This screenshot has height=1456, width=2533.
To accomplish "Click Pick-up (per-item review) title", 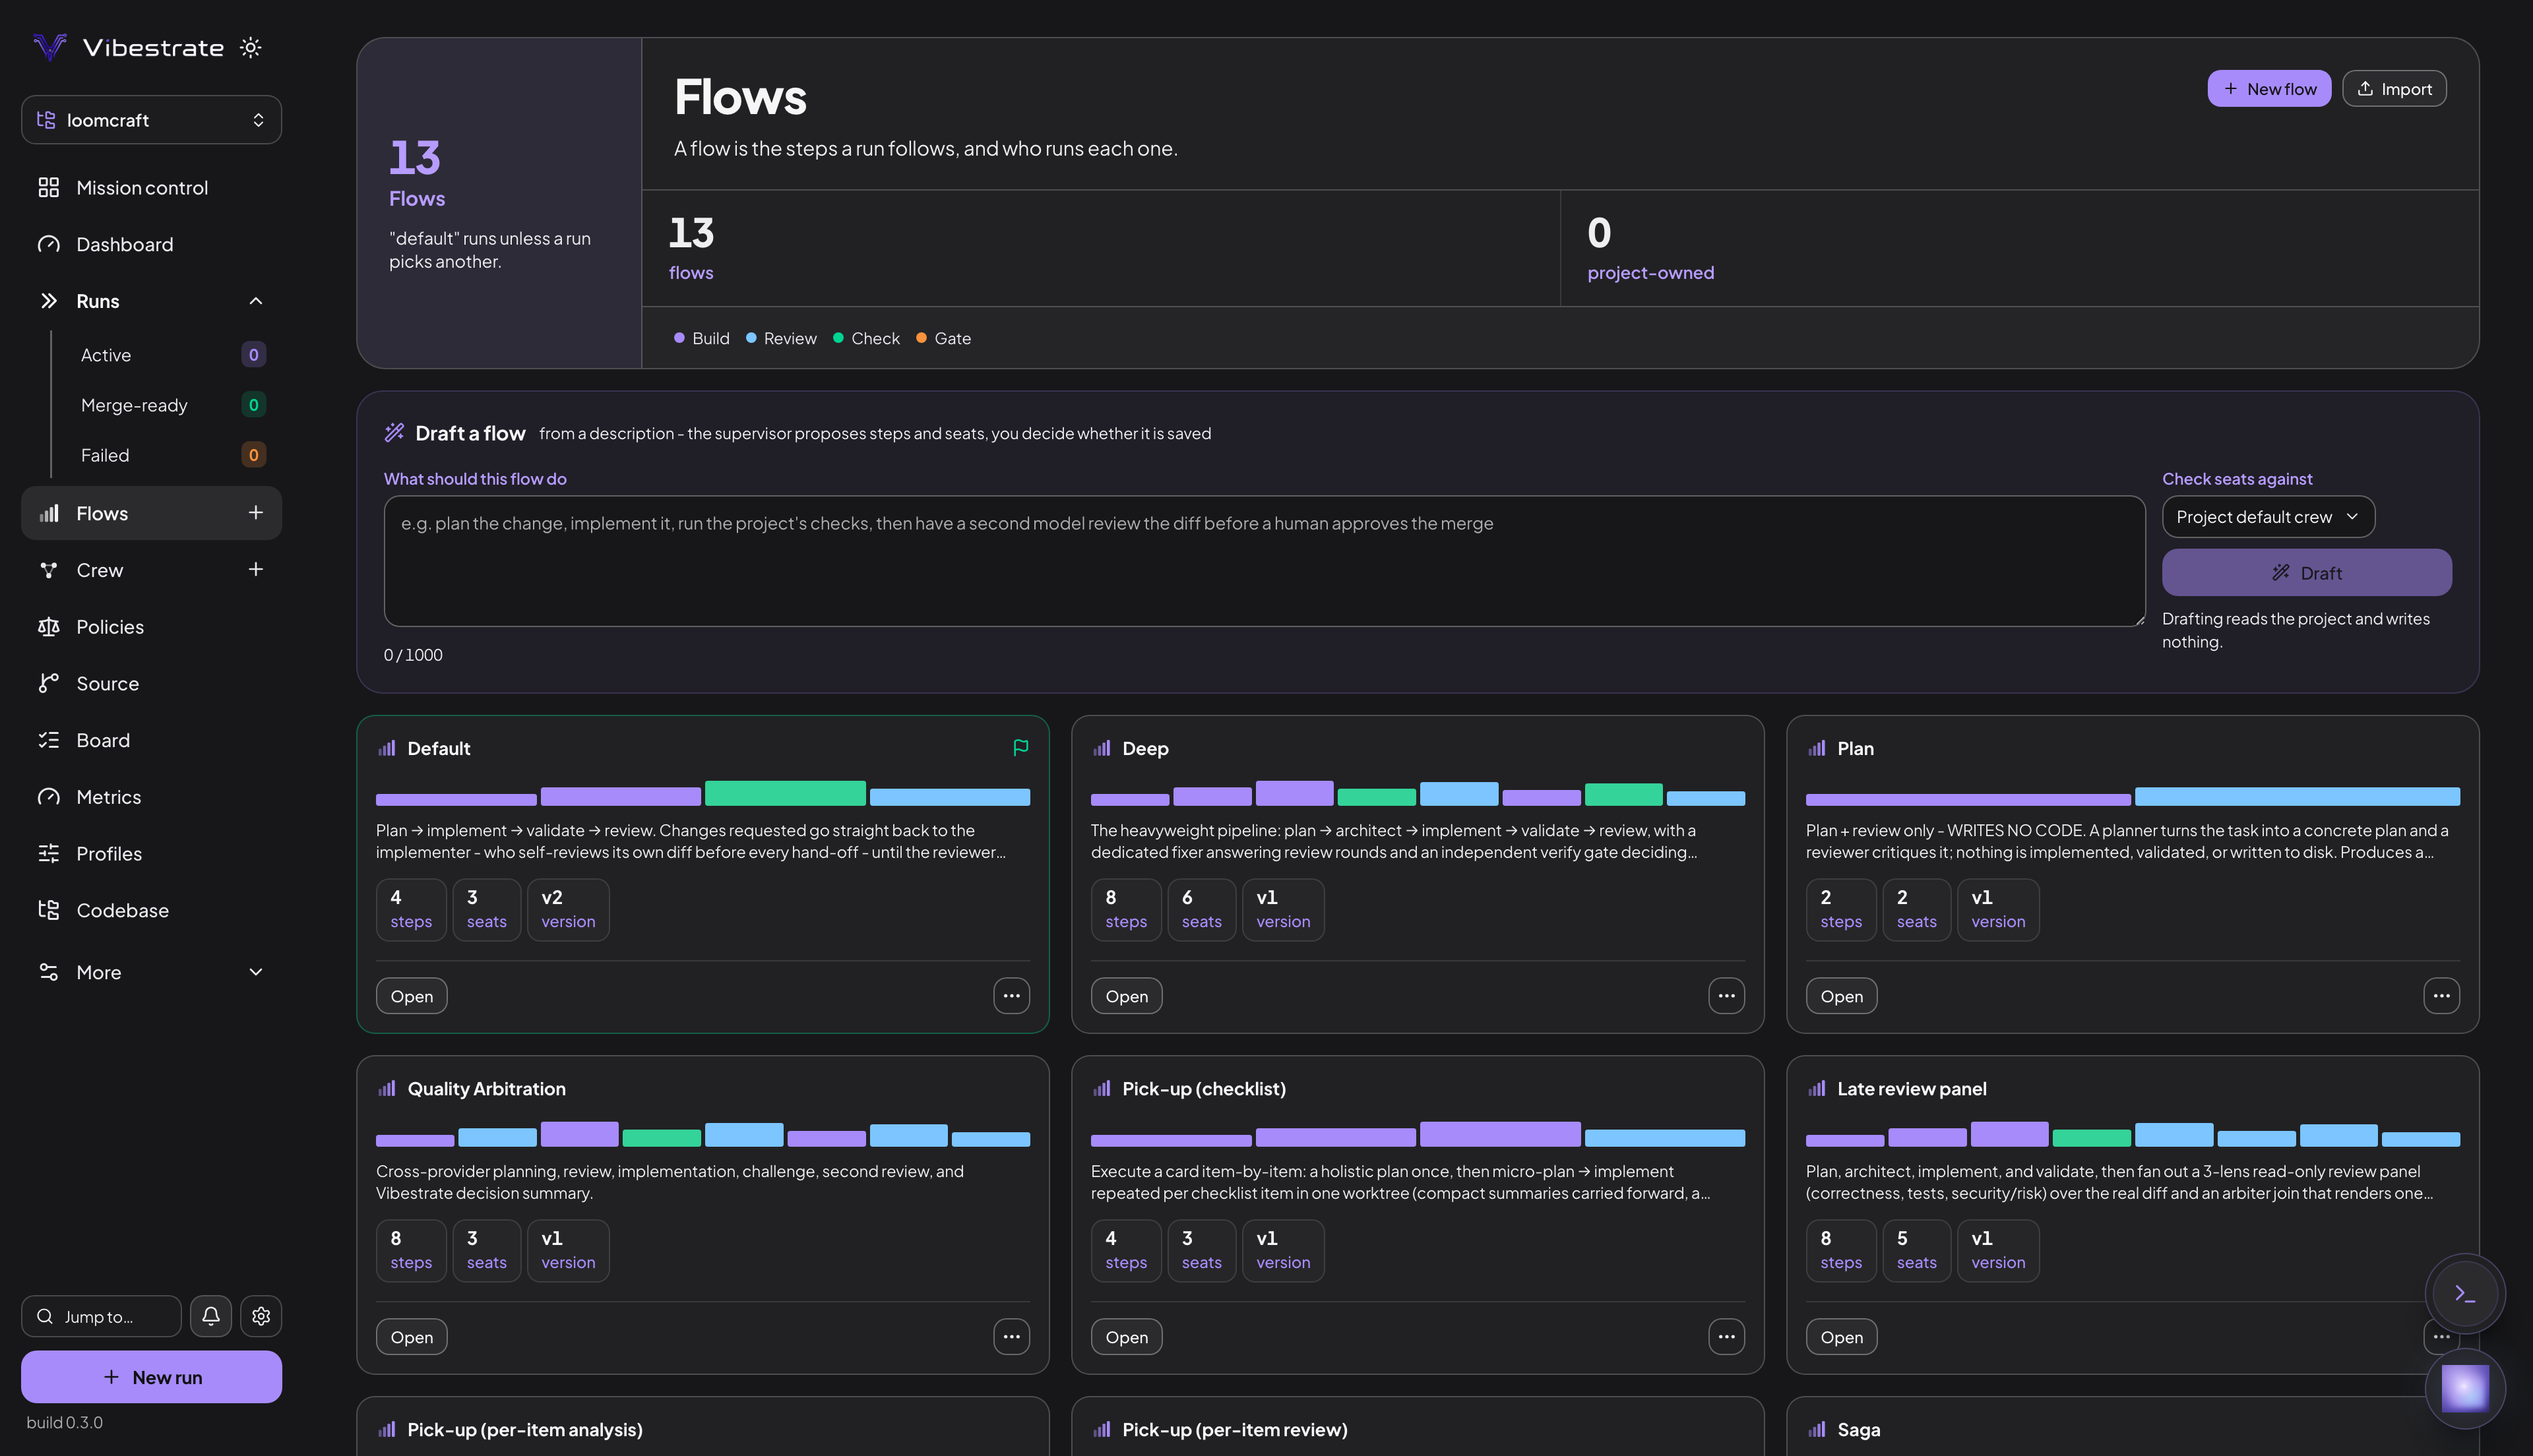I will tap(1235, 1430).
